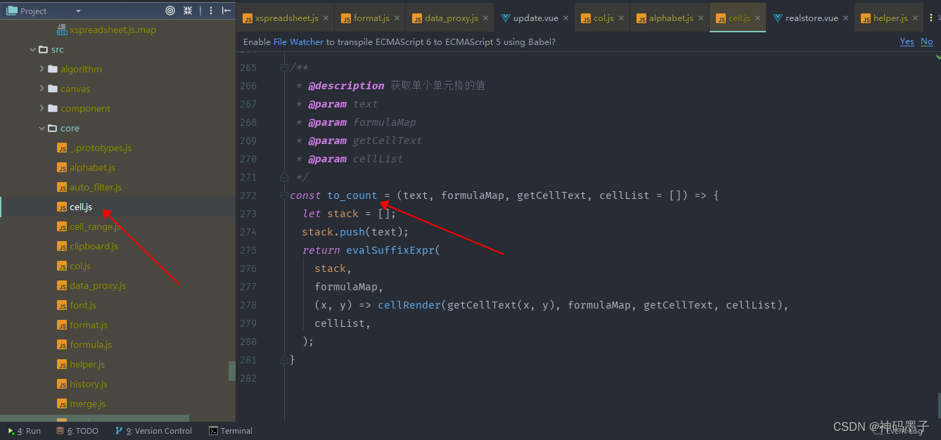
Task: Switch to the alphabet.js tab
Action: point(671,18)
